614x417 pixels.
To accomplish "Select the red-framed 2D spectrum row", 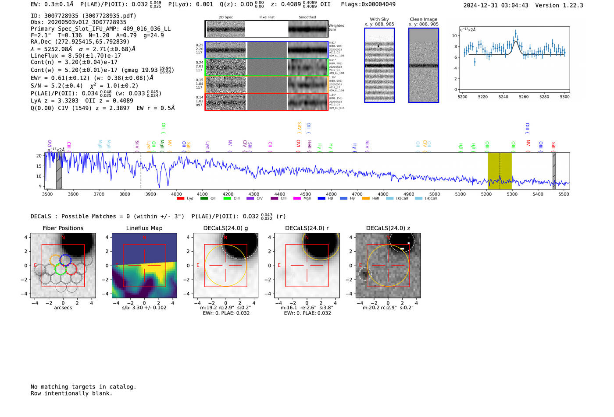I will click(267, 102).
